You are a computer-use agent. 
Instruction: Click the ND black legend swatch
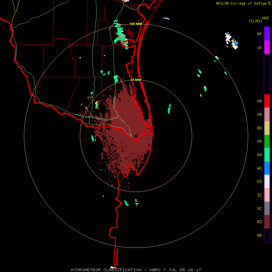point(267,235)
